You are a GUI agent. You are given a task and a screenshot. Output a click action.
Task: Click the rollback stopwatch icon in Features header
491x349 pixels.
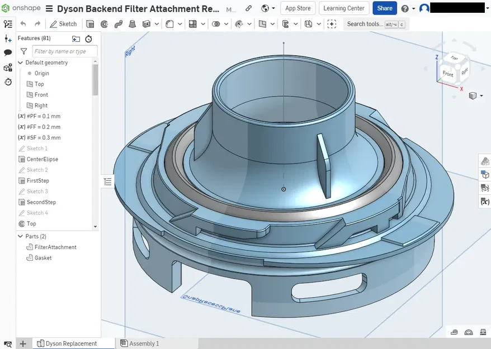(88, 39)
